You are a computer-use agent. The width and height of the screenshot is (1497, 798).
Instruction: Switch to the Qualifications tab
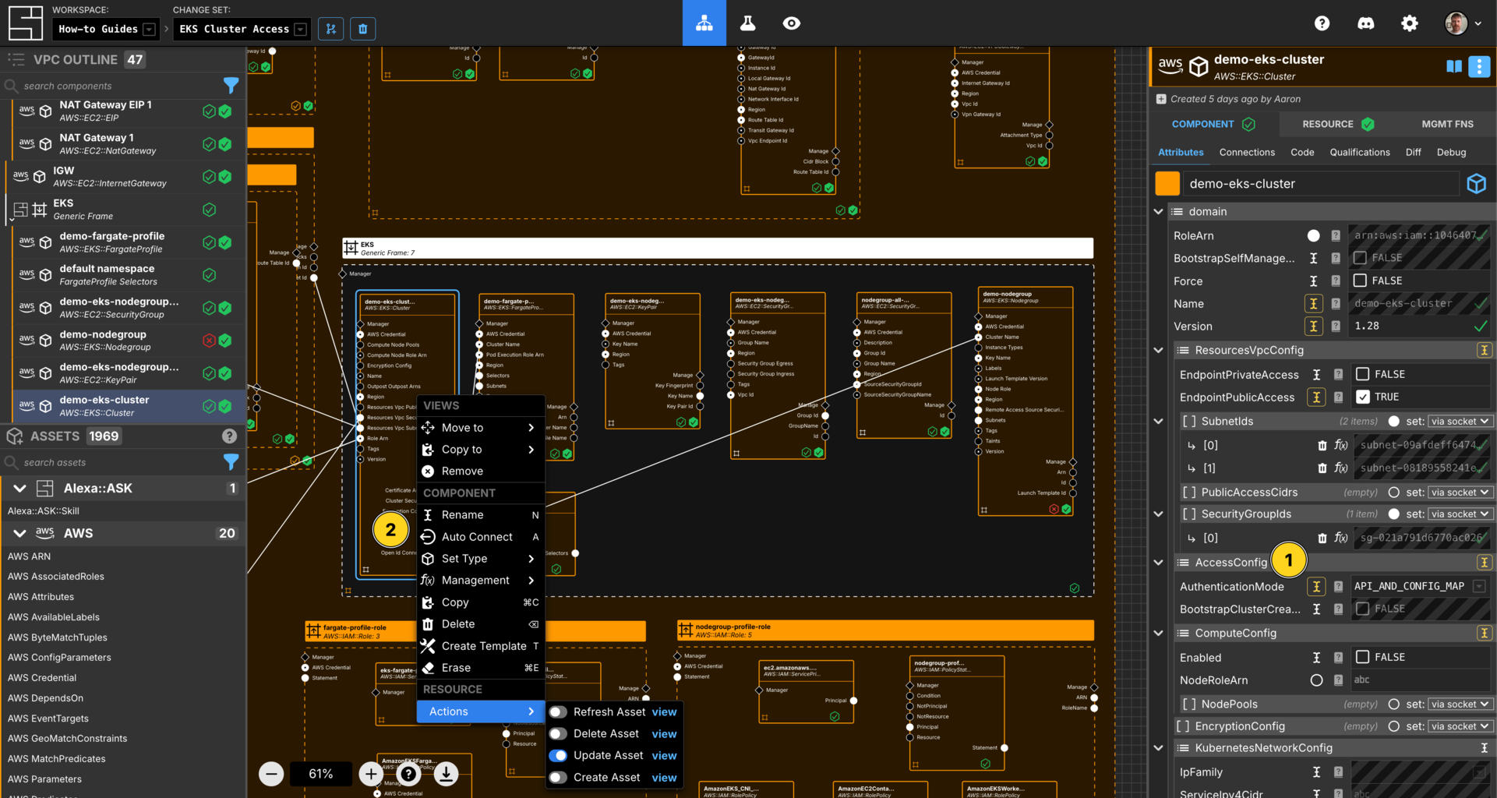[x=1359, y=153]
